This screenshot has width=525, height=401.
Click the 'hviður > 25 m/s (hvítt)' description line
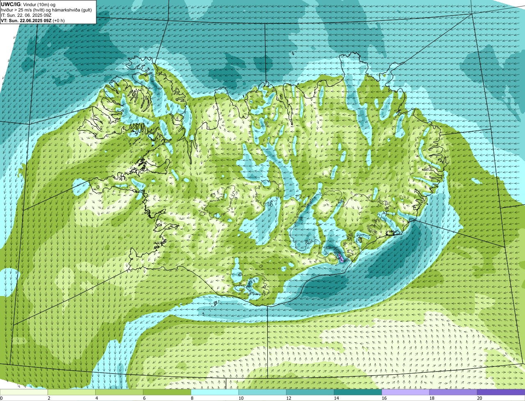point(46,10)
